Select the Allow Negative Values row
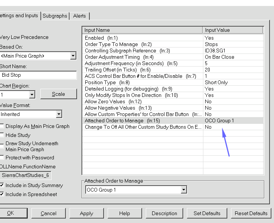The height and width of the screenshot is (223, 274). (173, 108)
